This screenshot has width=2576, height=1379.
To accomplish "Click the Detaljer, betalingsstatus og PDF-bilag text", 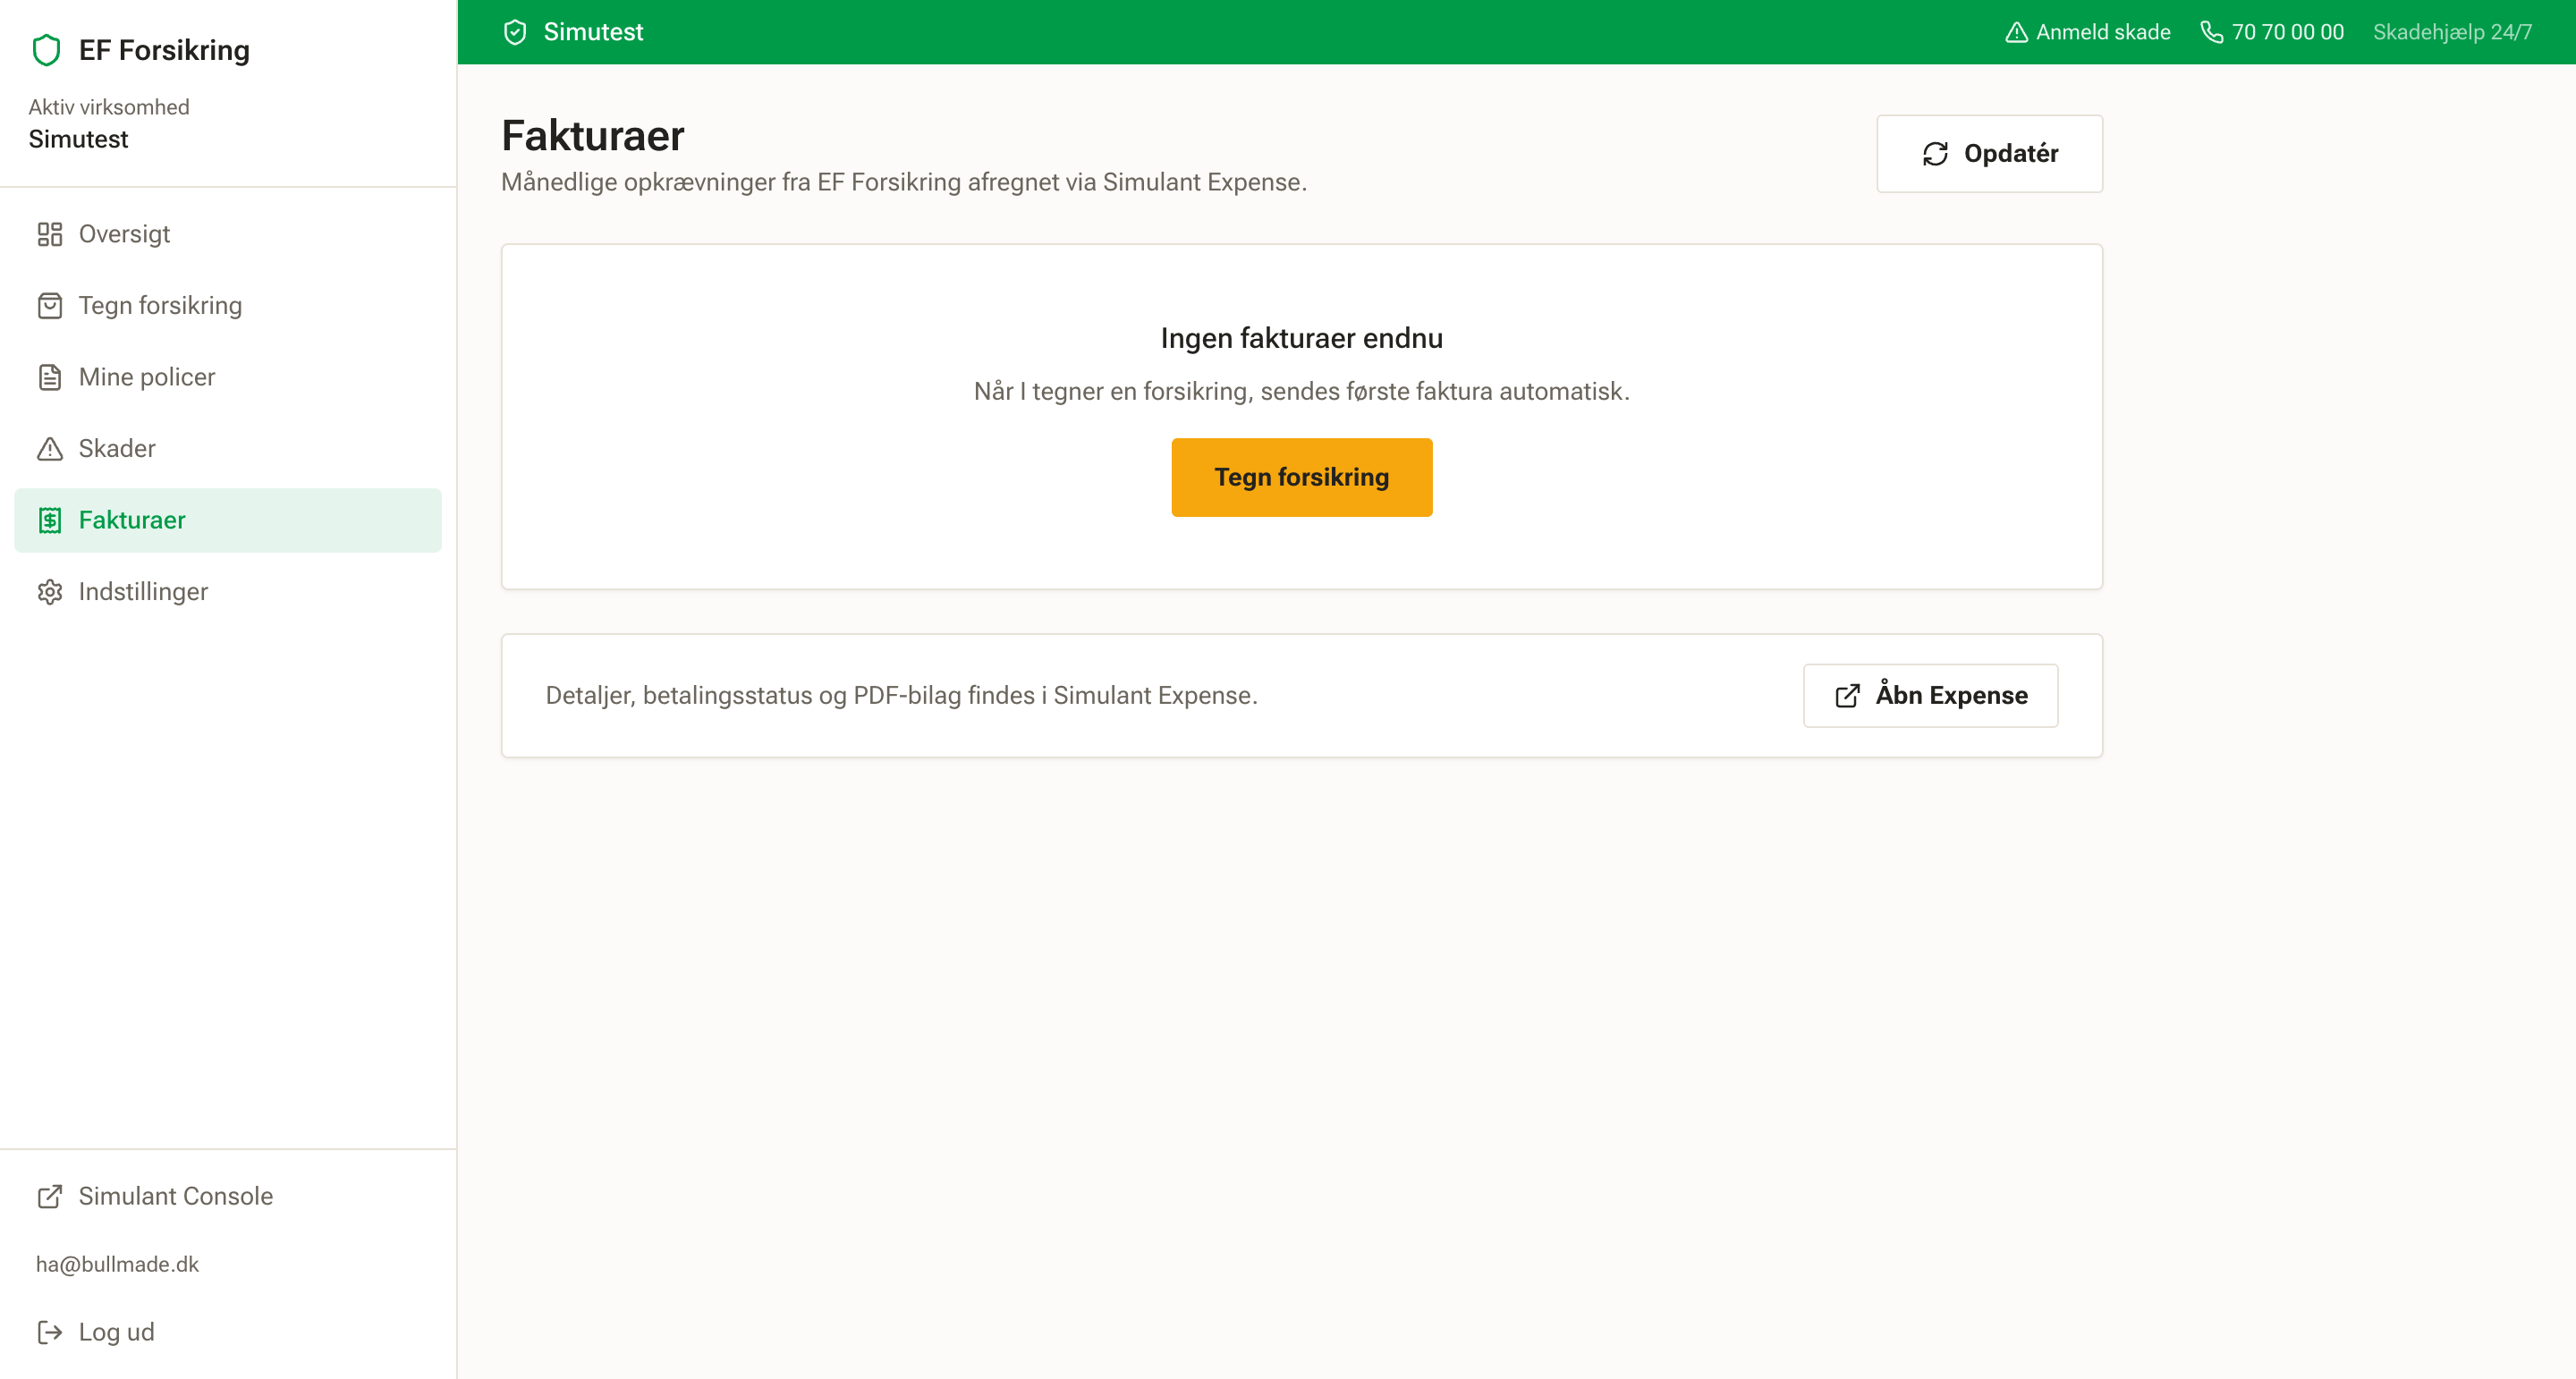I will [901, 695].
